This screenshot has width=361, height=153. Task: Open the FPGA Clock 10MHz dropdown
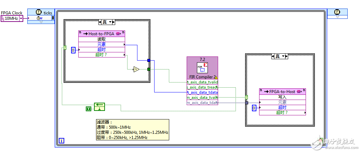(21, 18)
